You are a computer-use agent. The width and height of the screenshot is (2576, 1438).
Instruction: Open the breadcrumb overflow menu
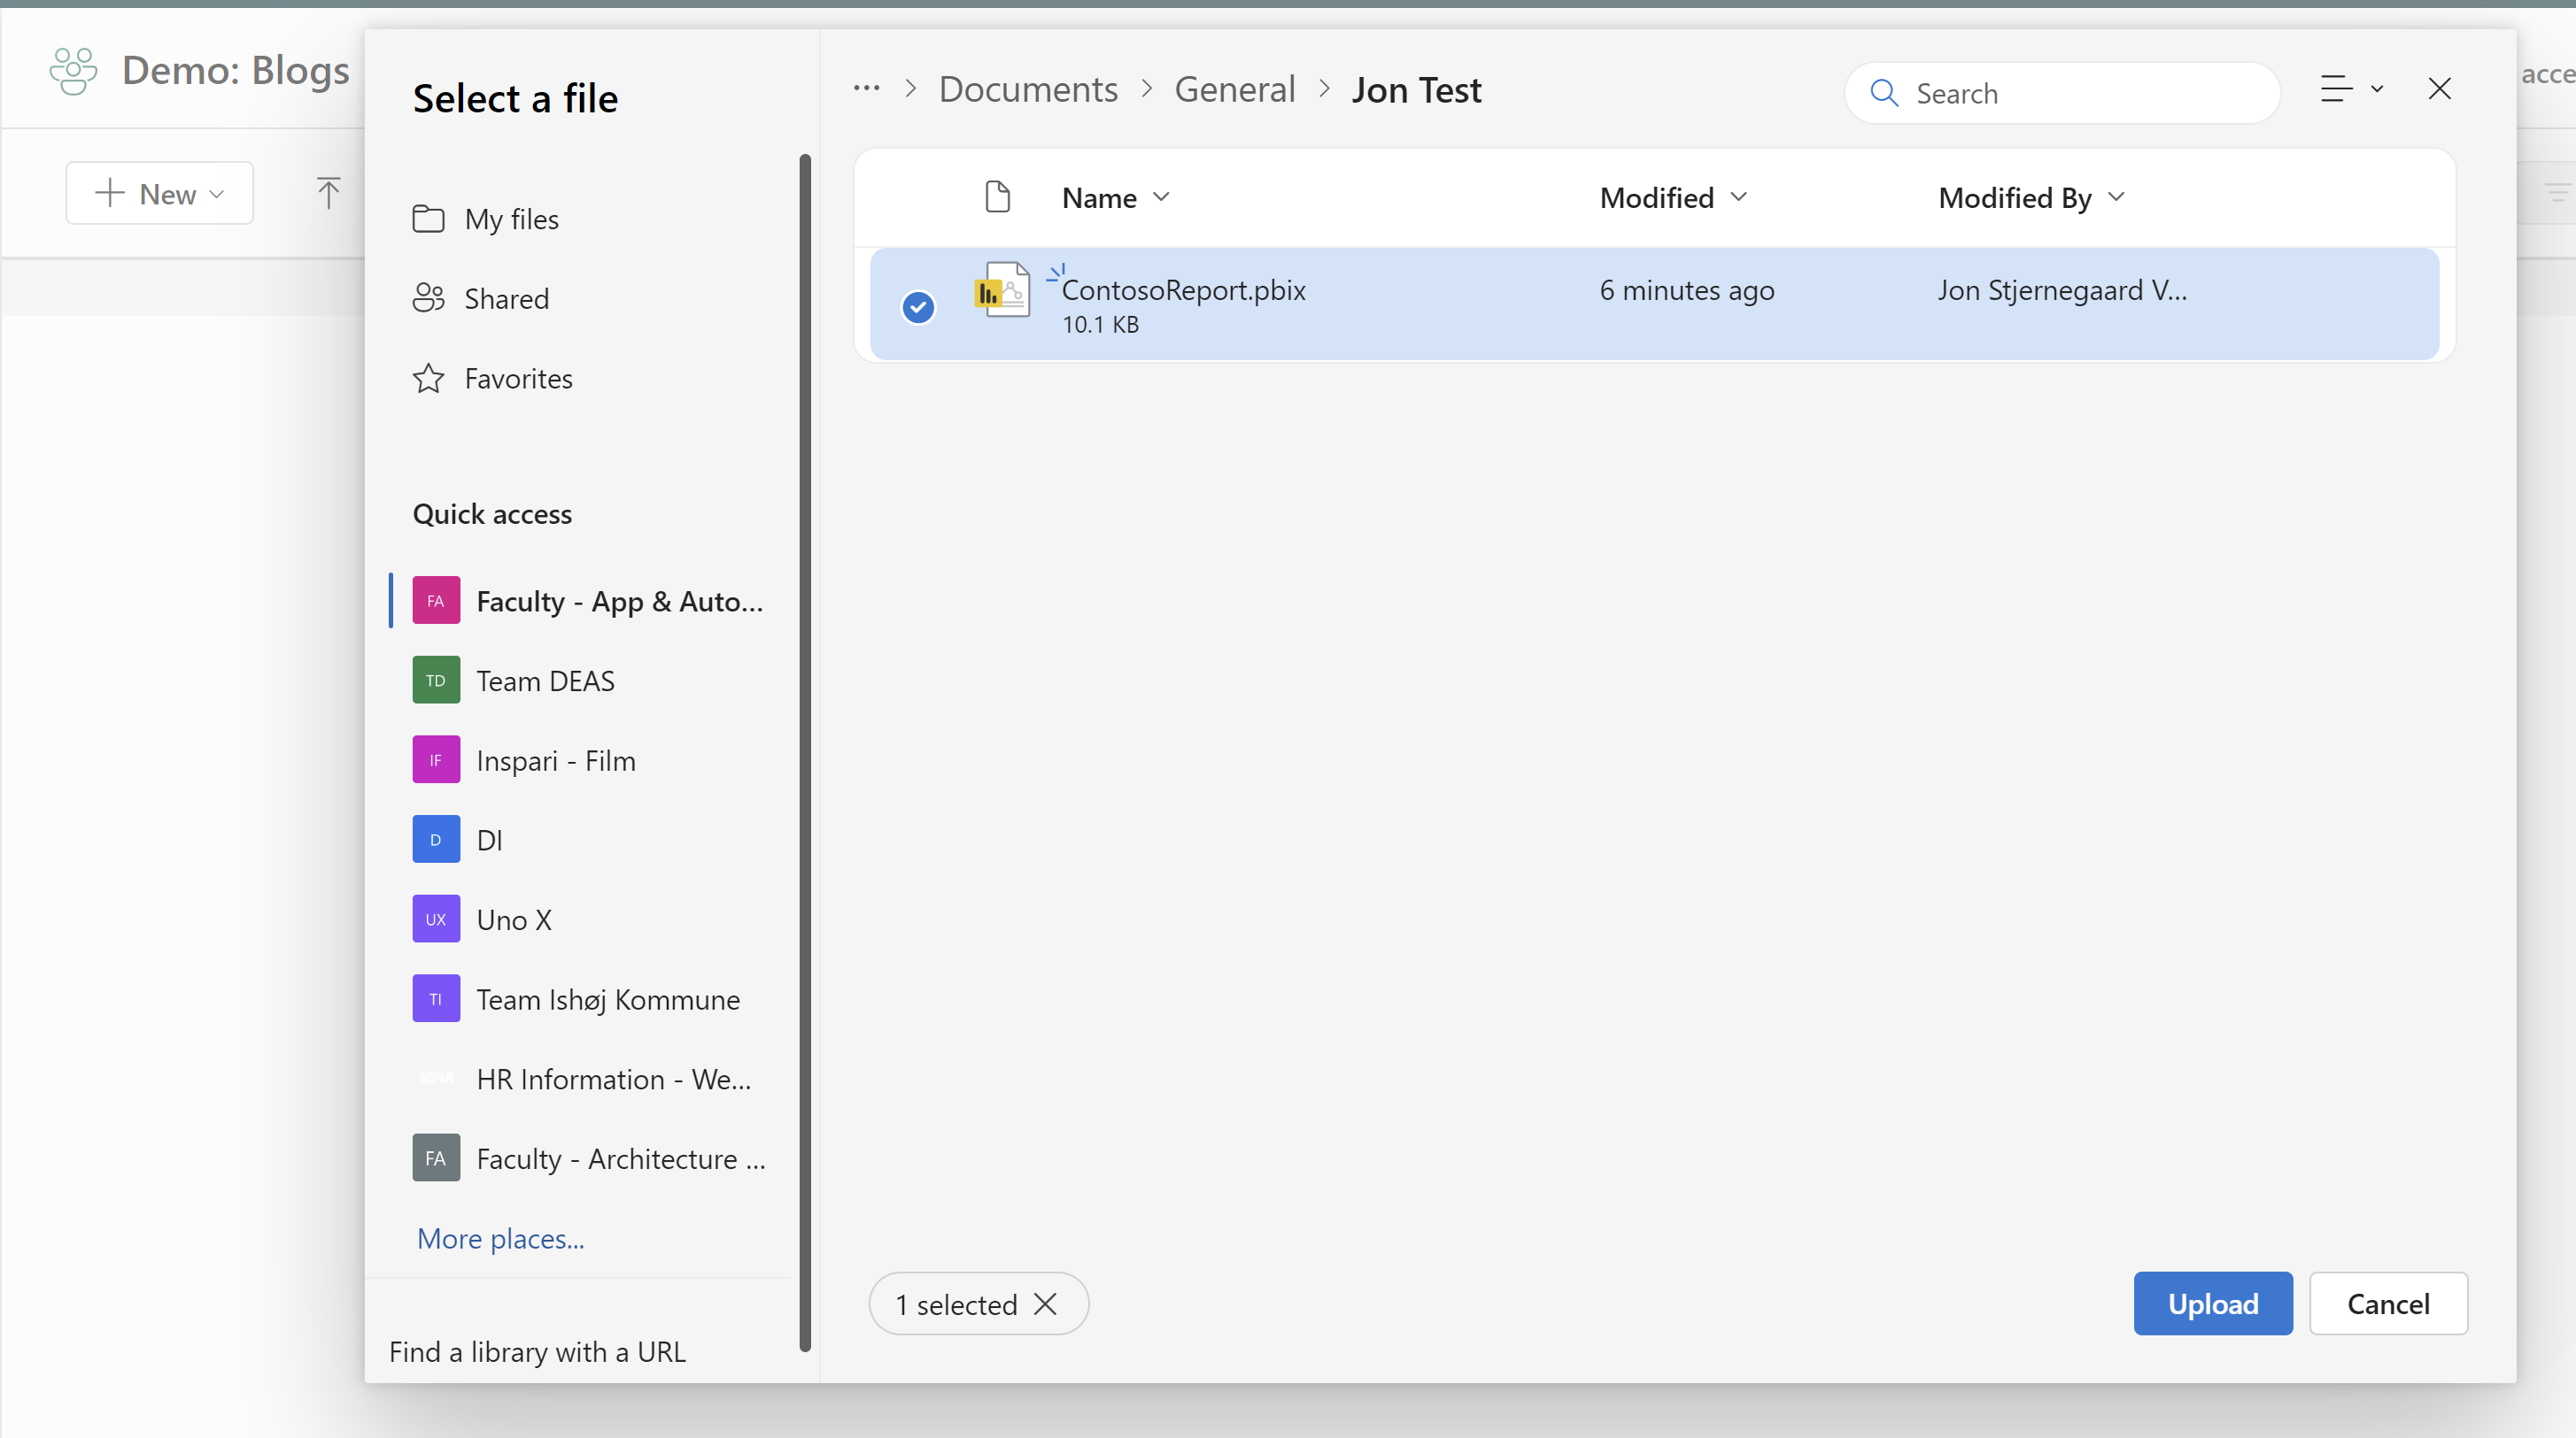[864, 89]
